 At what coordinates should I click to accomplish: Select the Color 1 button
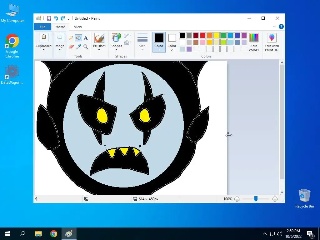[x=159, y=42]
